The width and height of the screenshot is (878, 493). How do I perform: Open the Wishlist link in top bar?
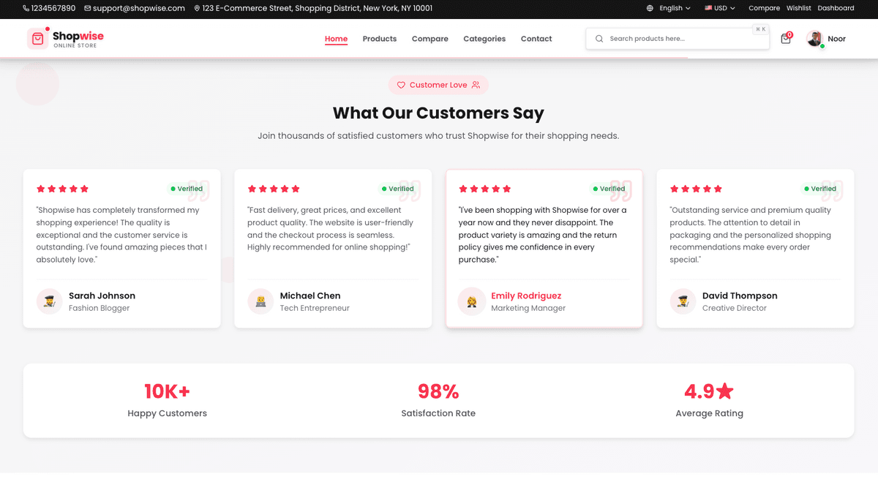pos(799,8)
